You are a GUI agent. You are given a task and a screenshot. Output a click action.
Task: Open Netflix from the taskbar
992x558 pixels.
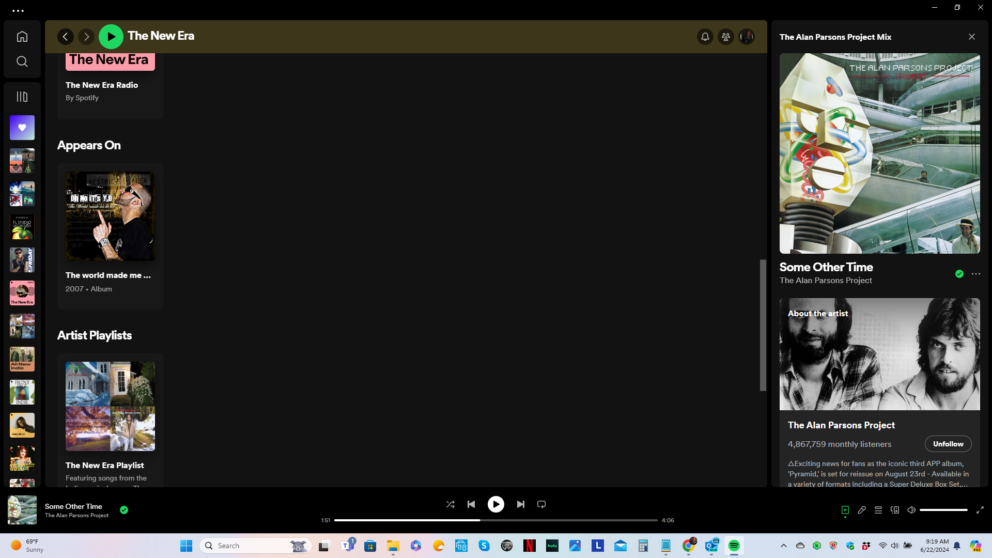(x=529, y=546)
